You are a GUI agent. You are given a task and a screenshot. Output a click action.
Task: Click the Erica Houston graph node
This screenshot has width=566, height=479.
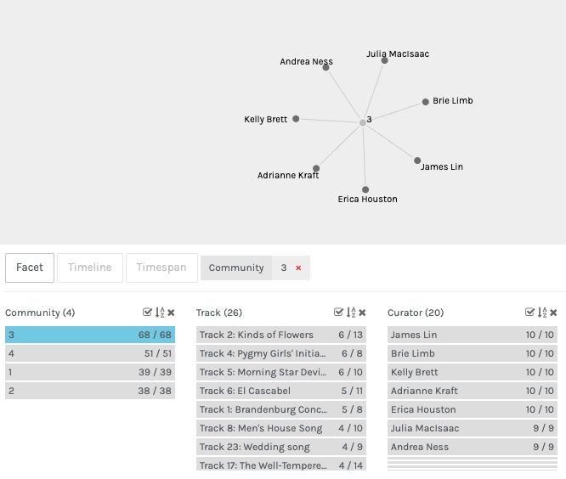pos(365,189)
